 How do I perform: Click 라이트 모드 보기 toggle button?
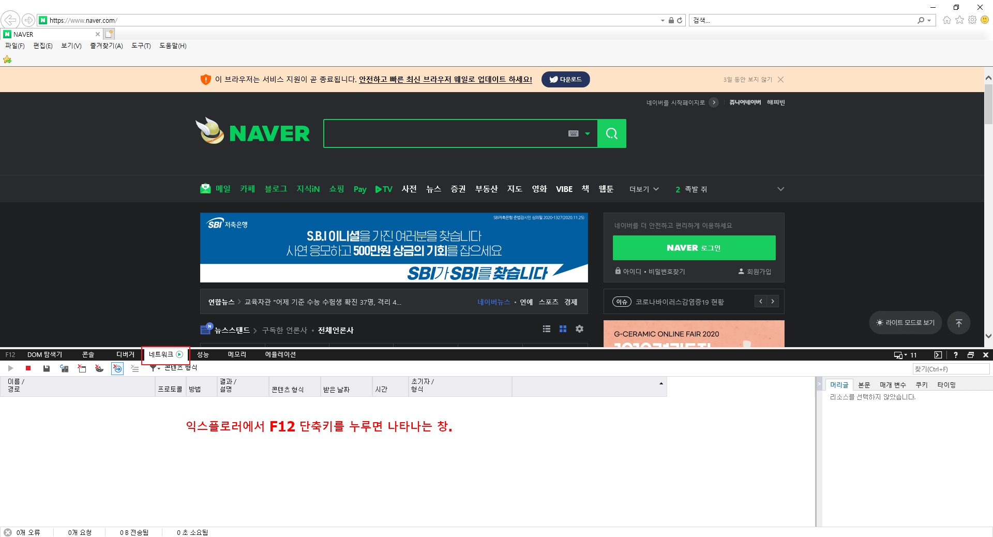pos(906,323)
